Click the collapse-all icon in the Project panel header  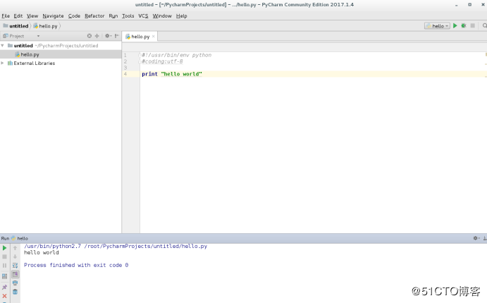pyautogui.click(x=97, y=36)
